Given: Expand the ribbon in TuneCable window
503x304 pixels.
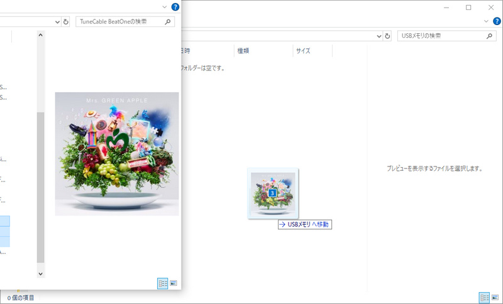Looking at the screenshot, I should click(165, 7).
